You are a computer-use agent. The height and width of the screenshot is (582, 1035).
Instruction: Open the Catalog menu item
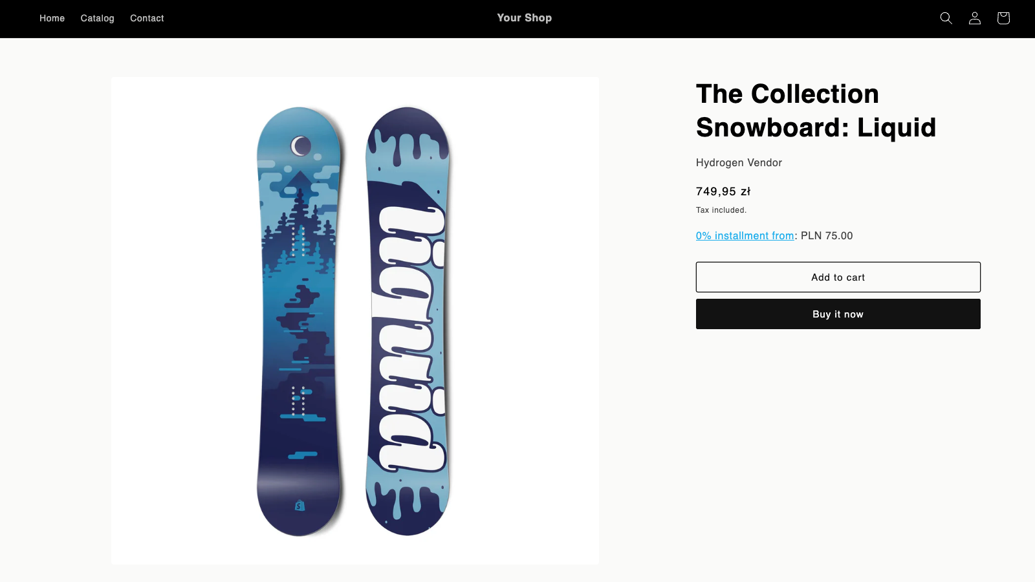(97, 18)
